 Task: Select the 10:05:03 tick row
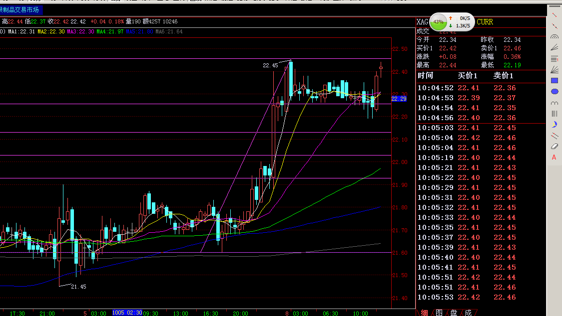click(481, 128)
